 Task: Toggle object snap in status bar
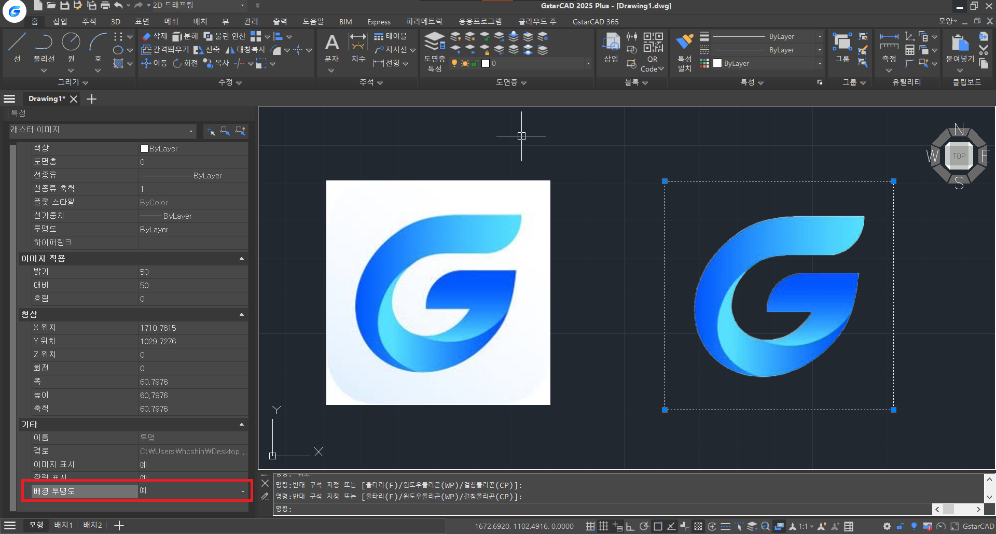[658, 526]
